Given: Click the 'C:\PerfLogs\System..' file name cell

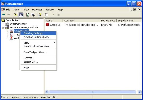Looking at the screenshot, I should tap(129, 25).
